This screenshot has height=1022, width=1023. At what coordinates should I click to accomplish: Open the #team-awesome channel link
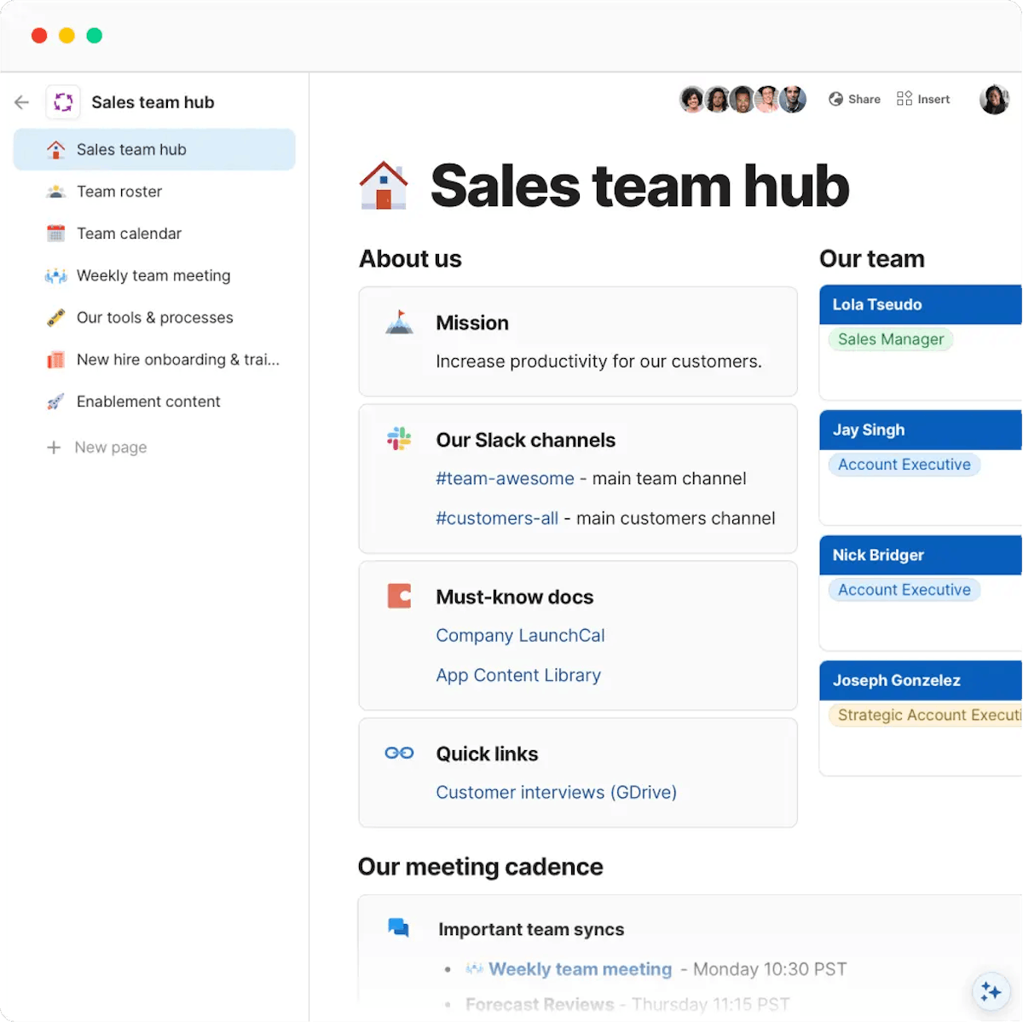point(505,479)
